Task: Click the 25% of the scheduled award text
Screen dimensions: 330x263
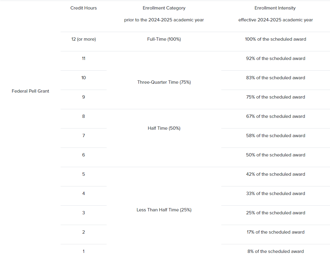Action: pos(275,213)
